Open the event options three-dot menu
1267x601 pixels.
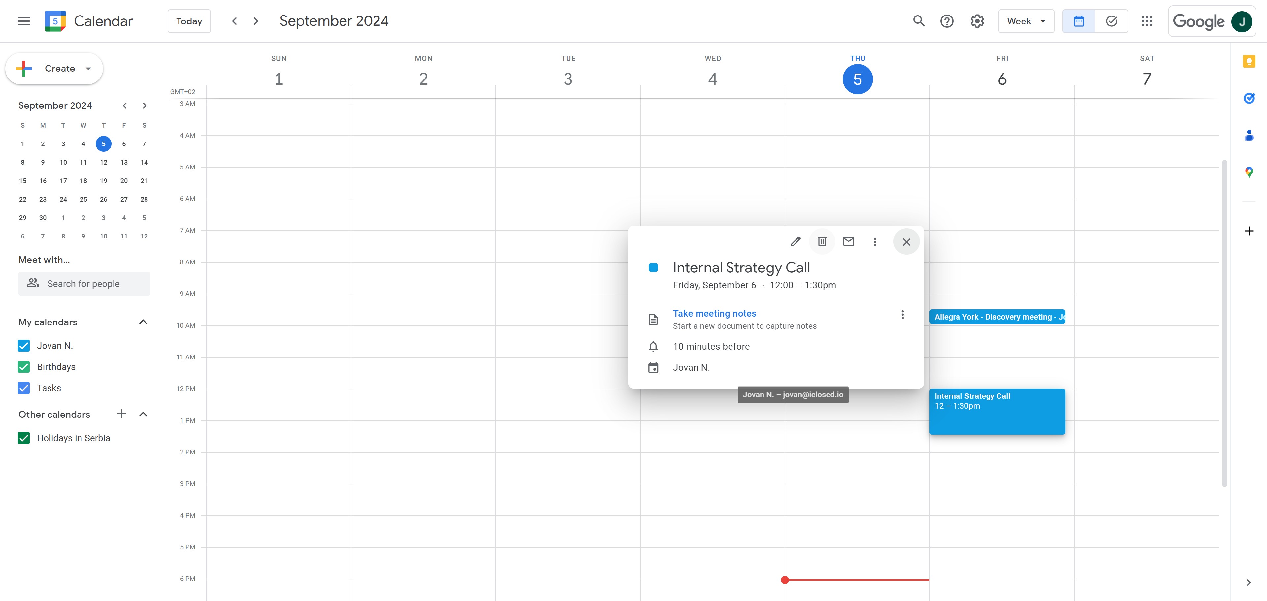pyautogui.click(x=874, y=241)
